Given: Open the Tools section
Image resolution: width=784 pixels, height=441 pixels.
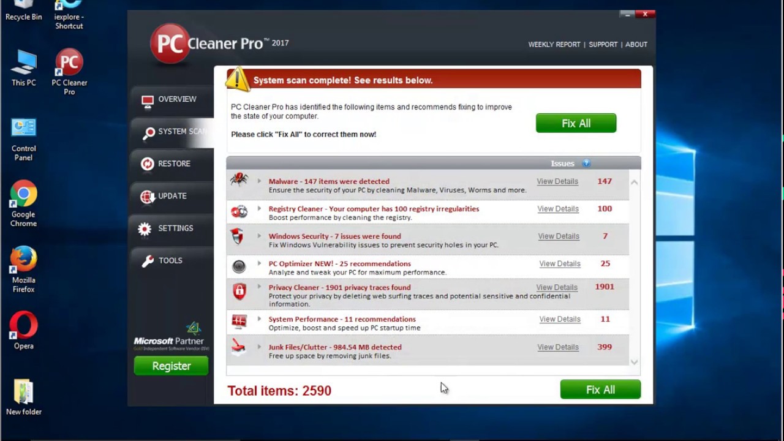Looking at the screenshot, I should [171, 260].
